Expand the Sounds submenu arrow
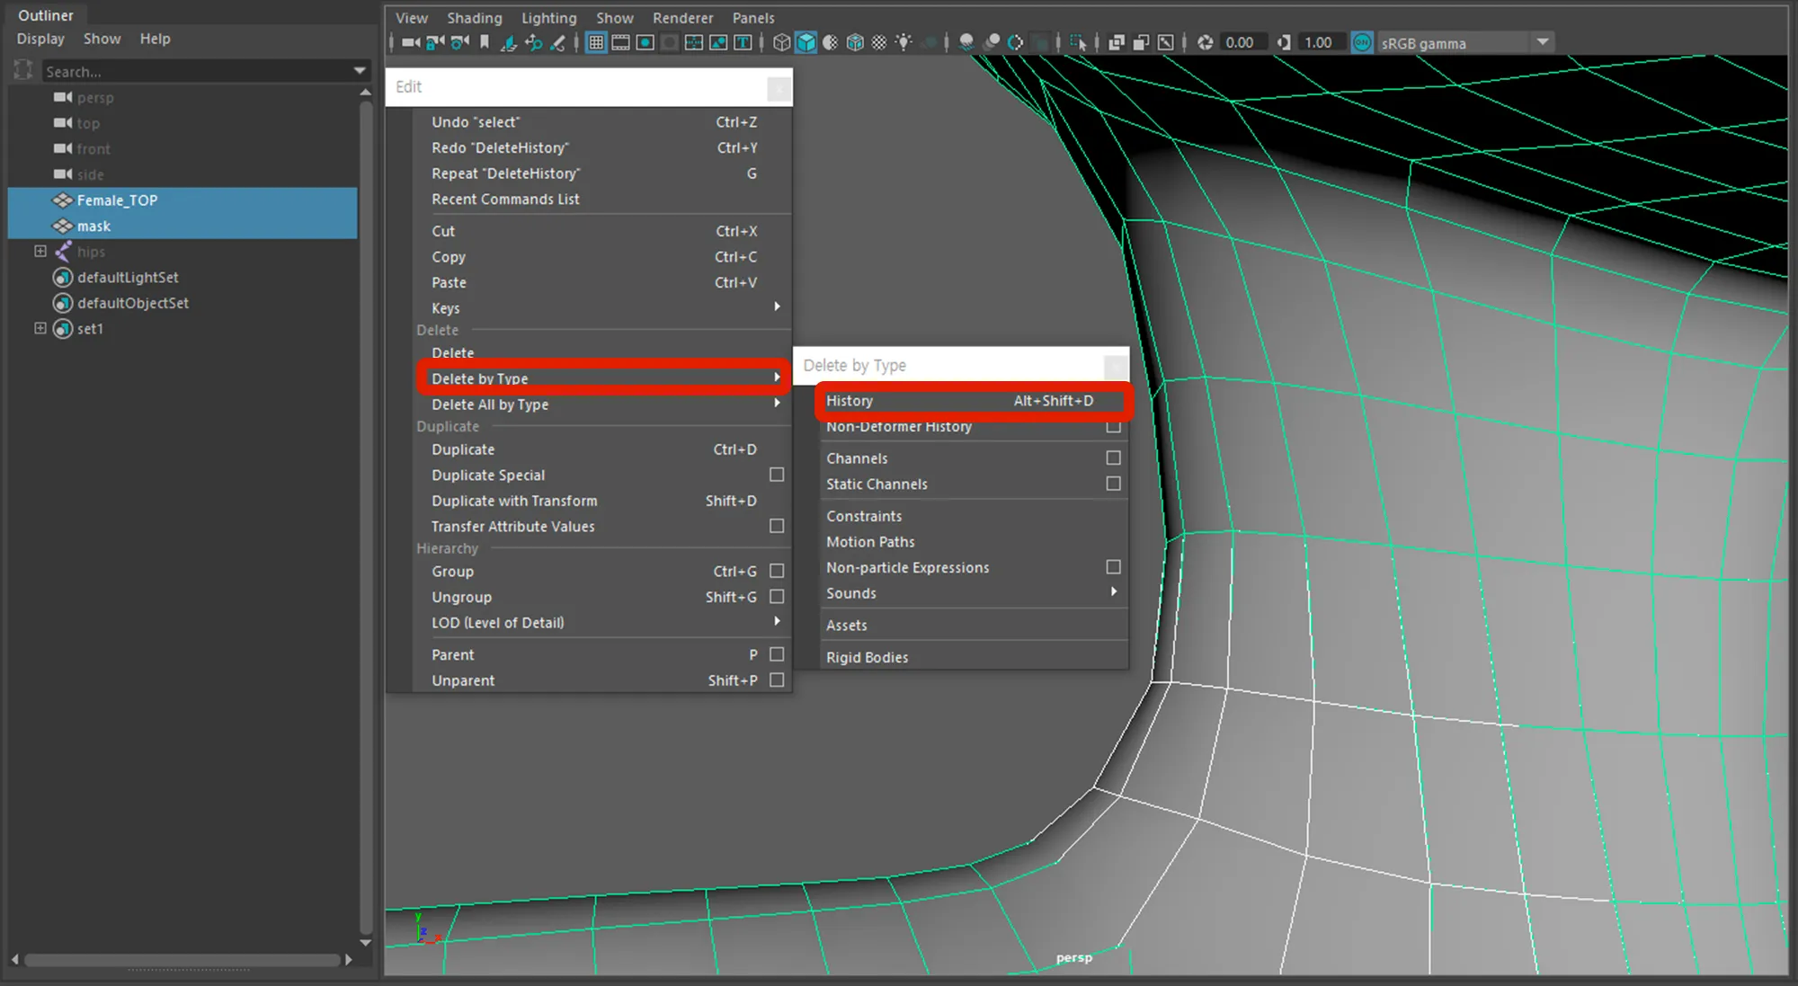The image size is (1798, 986). coord(1115,592)
